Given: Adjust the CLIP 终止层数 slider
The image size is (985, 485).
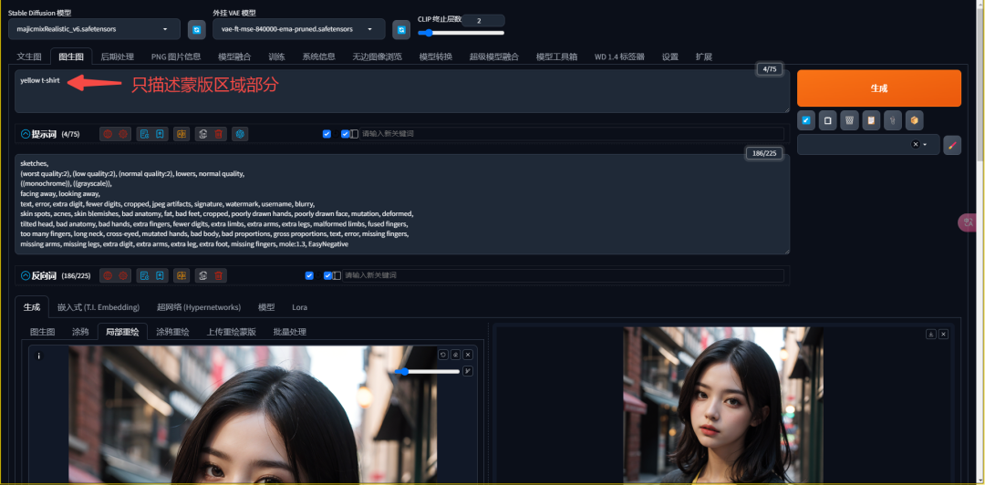Looking at the screenshot, I should 426,33.
